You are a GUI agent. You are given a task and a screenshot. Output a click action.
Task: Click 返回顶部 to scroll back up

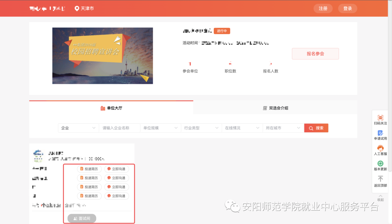[380, 179]
